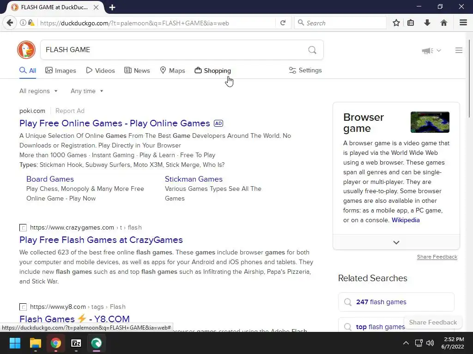Reload the current page
Viewport: 473px width, 354px height.
click(x=283, y=23)
